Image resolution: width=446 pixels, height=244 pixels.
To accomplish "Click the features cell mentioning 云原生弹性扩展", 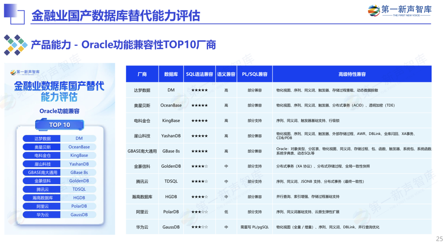I will pyautogui.click(x=352, y=212).
